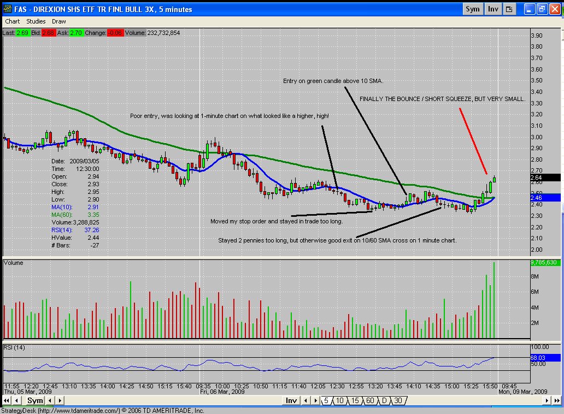Click the RSI(14): 37.26 data readout
Screen dimensions: 564x414
[75, 230]
